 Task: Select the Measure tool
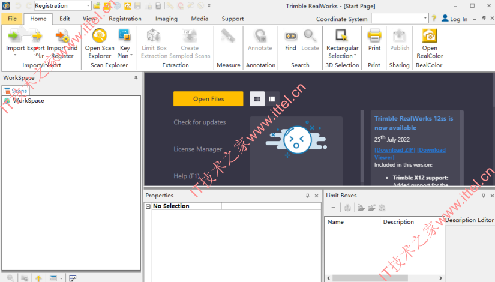coord(228,35)
